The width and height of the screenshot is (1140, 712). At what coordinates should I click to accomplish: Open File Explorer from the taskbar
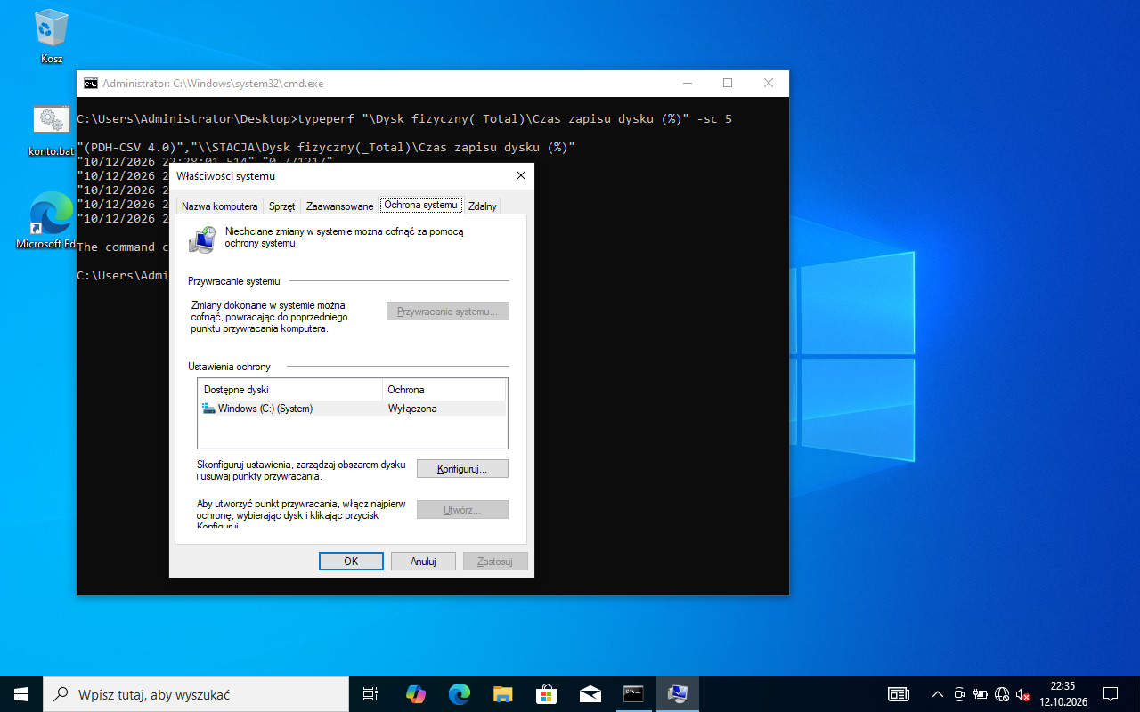click(502, 694)
